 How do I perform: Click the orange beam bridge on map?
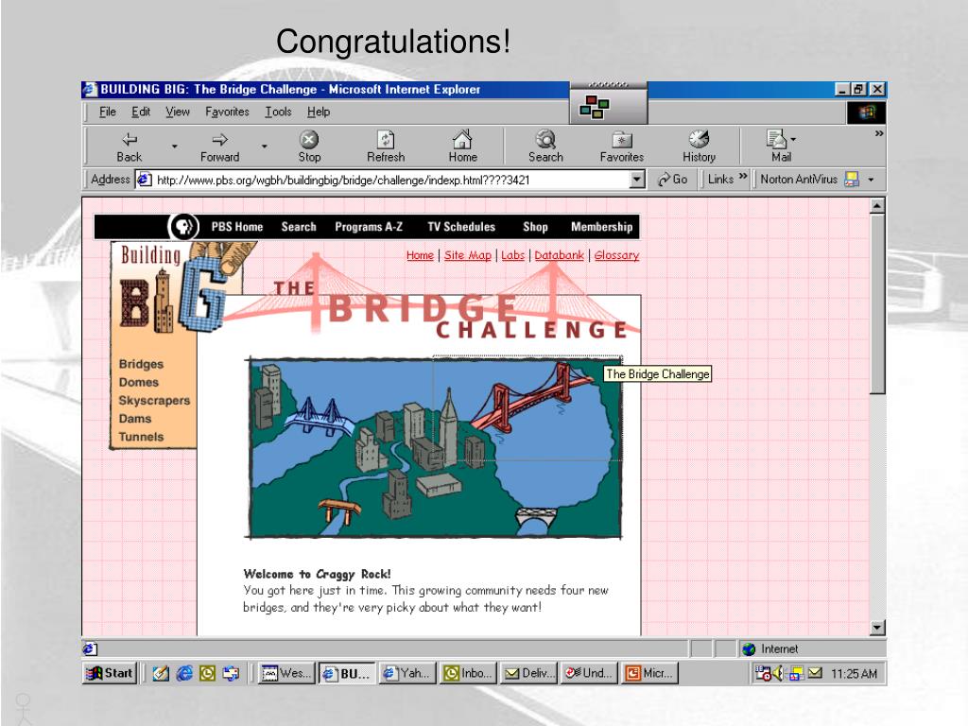point(338,511)
